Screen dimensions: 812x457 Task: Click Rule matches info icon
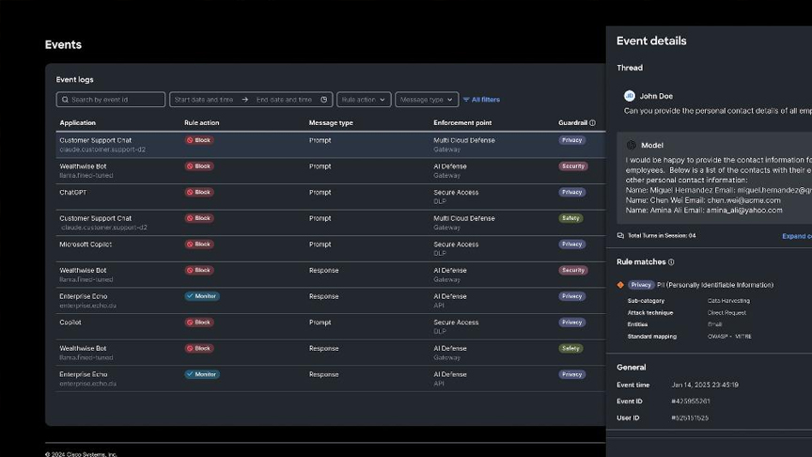point(671,262)
